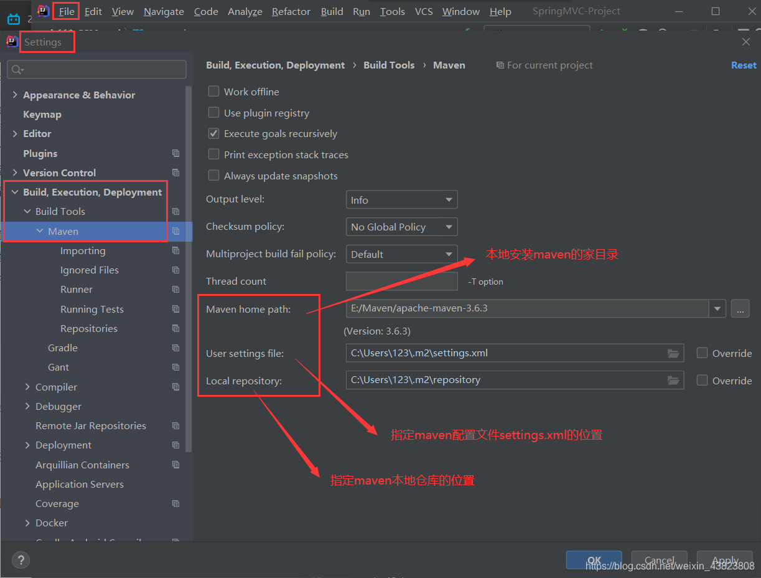This screenshot has width=761, height=578.
Task: Select Coverage in settings tree
Action: click(x=57, y=503)
